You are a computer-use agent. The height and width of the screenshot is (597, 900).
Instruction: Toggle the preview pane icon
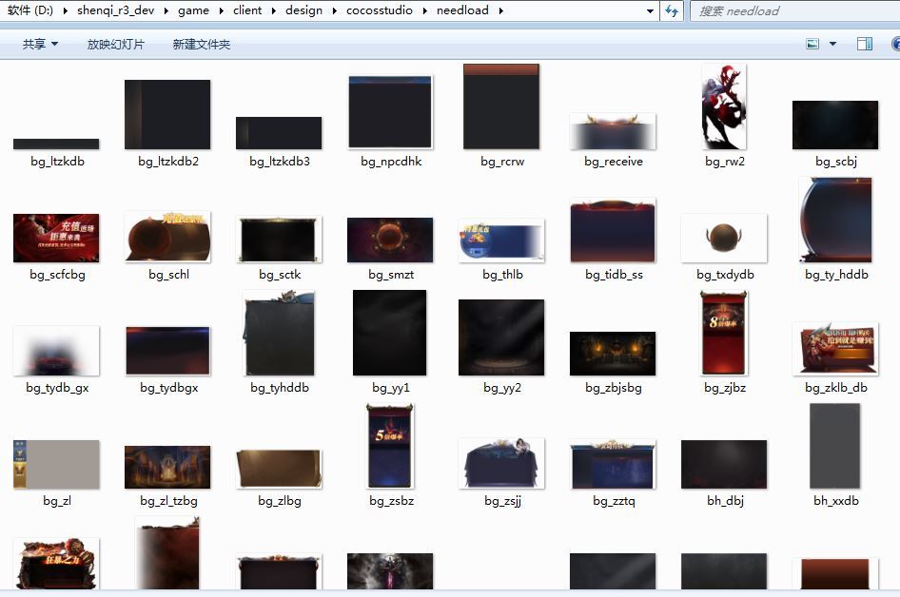tap(865, 44)
